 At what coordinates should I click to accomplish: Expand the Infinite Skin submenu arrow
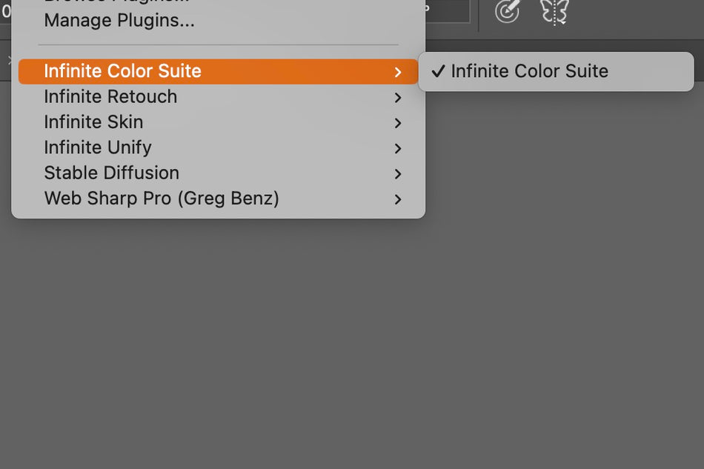[398, 123]
